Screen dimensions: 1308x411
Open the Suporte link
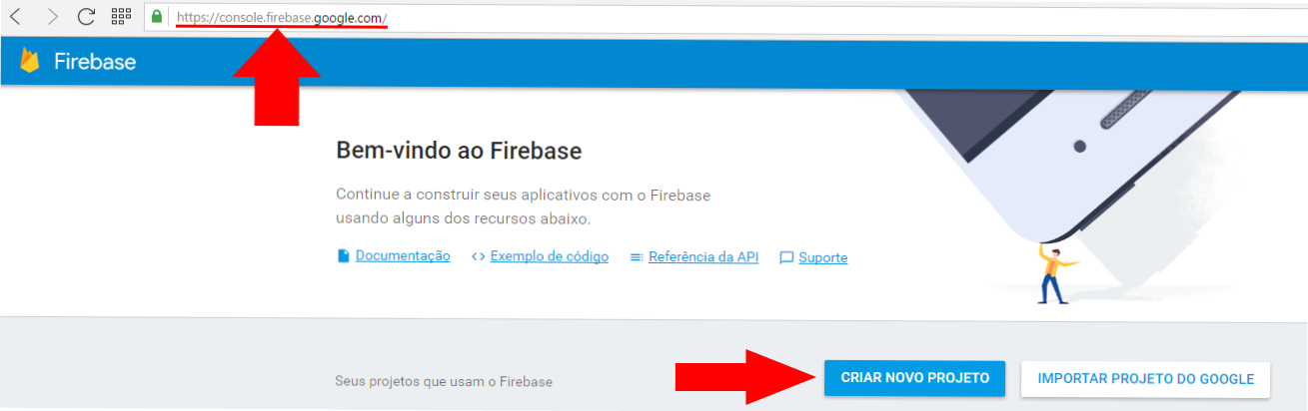coord(823,257)
